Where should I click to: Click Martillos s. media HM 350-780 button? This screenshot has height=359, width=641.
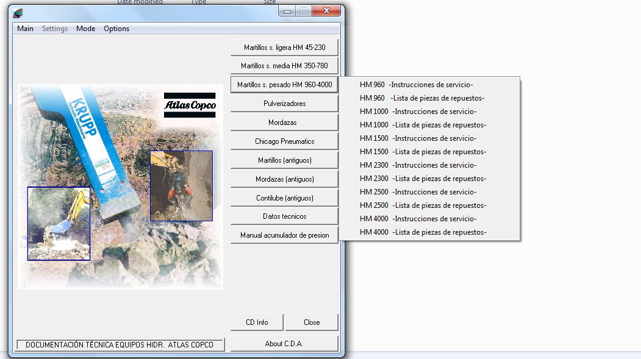285,66
